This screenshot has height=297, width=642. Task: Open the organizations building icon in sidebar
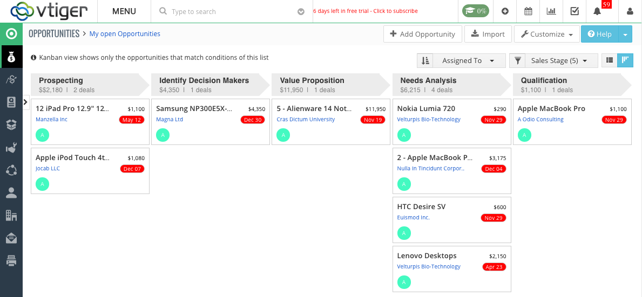[x=11, y=216]
